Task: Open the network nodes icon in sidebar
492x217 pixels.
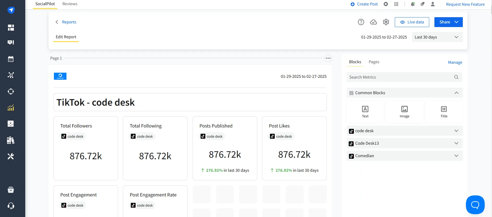Action: tap(11, 75)
